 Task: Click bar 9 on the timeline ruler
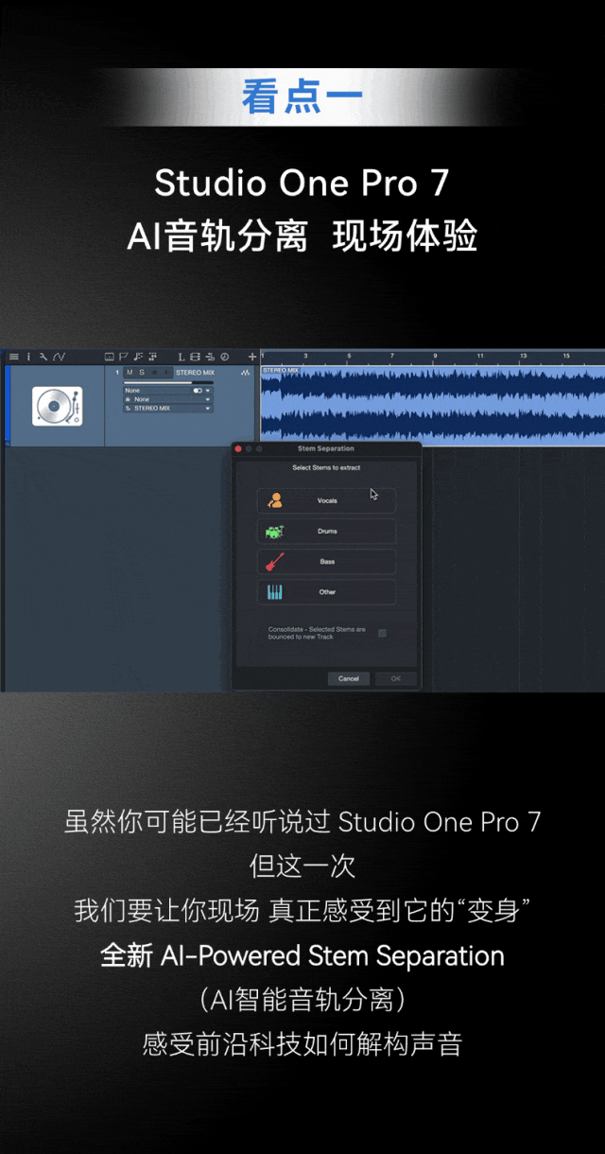[435, 356]
